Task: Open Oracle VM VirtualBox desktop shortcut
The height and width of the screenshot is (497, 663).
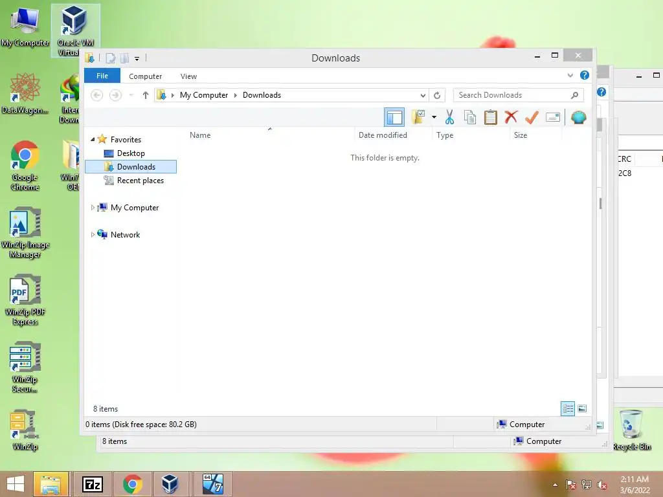Action: pos(75,31)
